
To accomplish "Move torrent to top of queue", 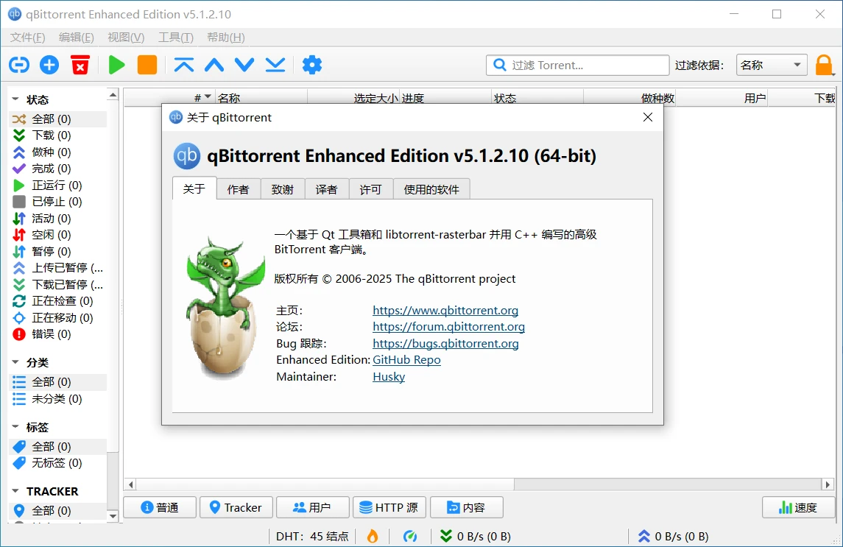I will point(184,65).
